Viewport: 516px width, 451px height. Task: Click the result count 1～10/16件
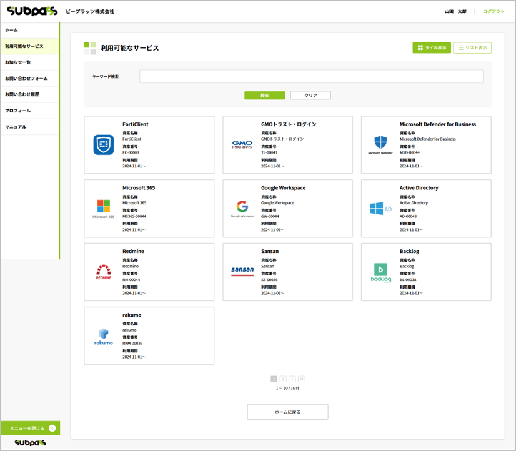pyautogui.click(x=287, y=389)
